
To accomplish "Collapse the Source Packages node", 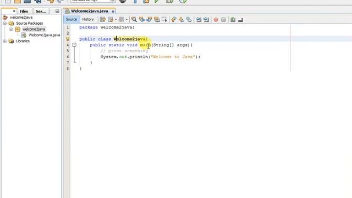I will click(5, 23).
